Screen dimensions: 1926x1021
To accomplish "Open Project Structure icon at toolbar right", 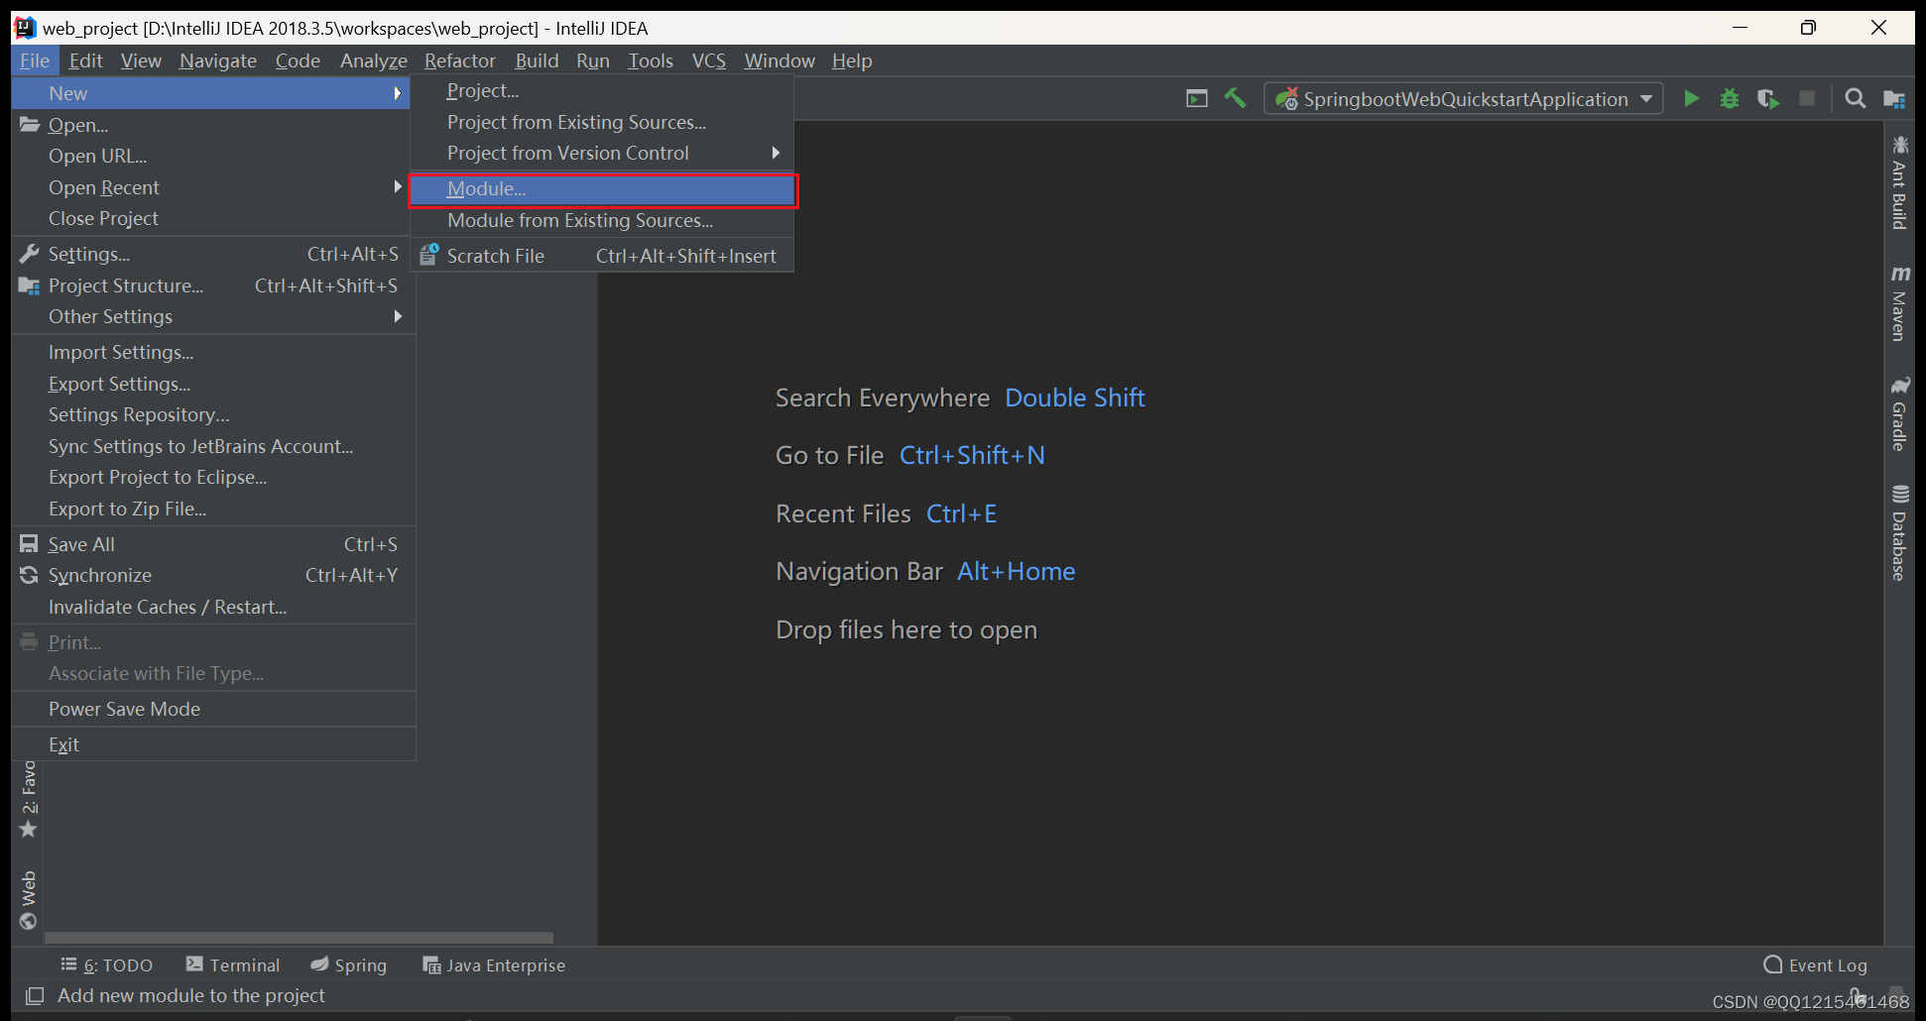I will (x=1894, y=99).
